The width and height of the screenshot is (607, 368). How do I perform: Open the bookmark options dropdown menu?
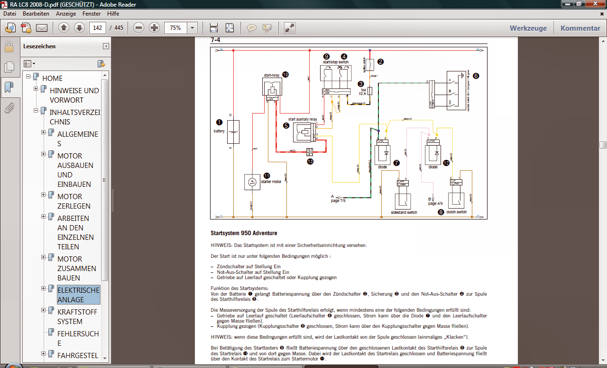pyautogui.click(x=29, y=63)
